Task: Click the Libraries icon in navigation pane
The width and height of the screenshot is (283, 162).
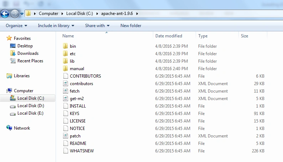Action: tap(9, 76)
